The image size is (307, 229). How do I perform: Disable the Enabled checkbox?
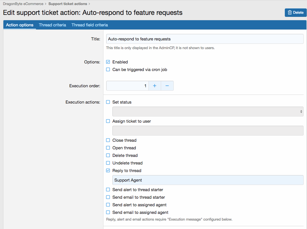point(108,62)
